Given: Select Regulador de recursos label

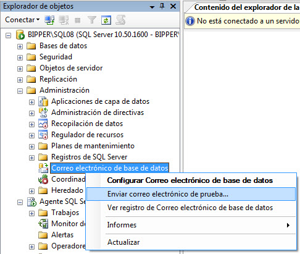Looking at the screenshot, I should (x=87, y=135).
